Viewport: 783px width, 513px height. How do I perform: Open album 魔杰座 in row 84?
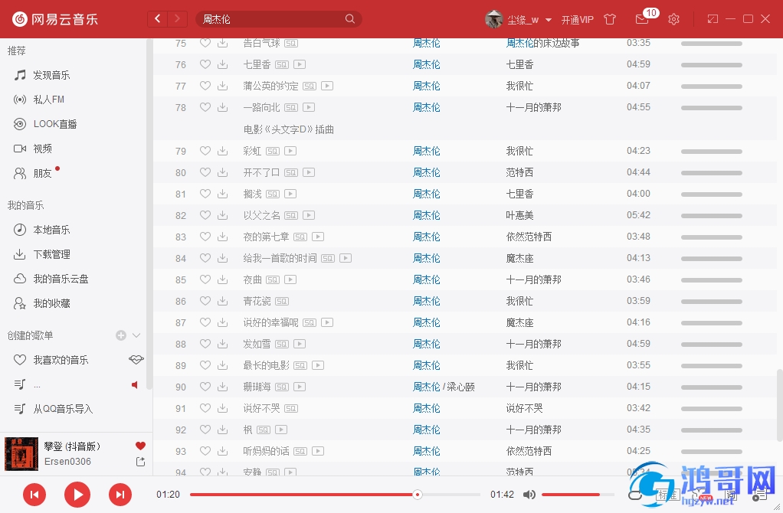click(519, 258)
